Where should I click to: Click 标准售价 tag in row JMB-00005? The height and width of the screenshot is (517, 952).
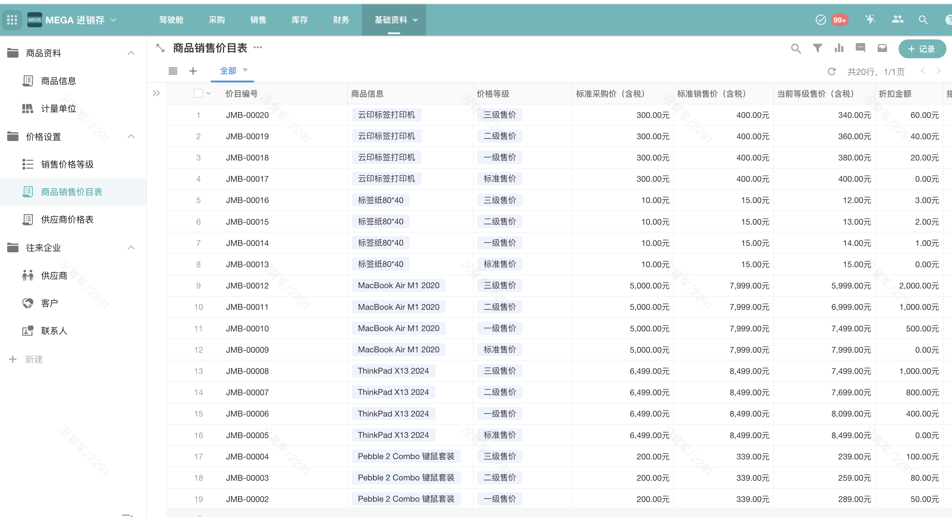coord(500,435)
